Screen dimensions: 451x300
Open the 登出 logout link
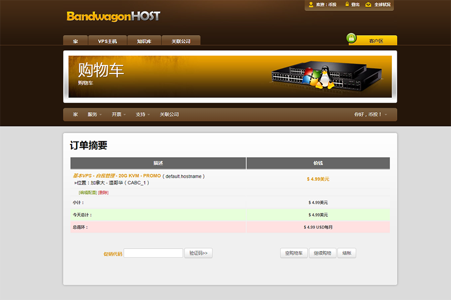point(355,4)
